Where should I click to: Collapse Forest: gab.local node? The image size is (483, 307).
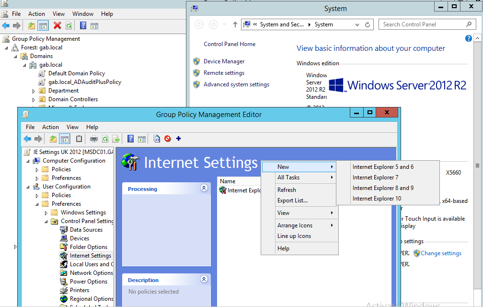pyautogui.click(x=7, y=48)
